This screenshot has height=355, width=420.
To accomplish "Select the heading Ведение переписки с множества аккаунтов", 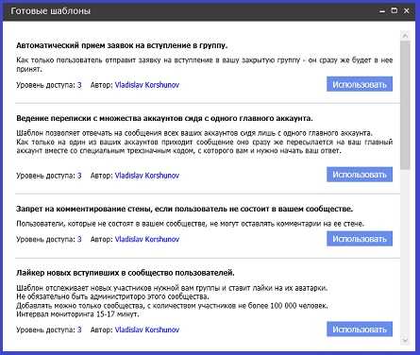I will (164, 118).
